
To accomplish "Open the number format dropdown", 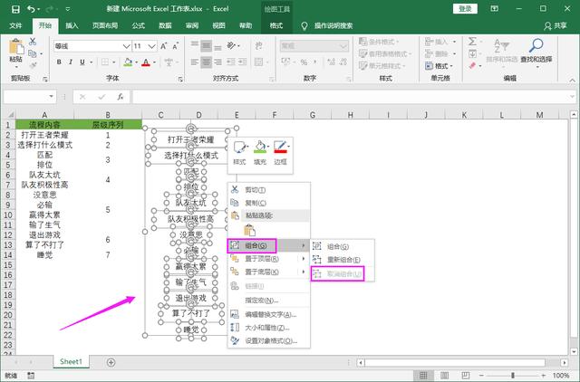I will pyautogui.click(x=343, y=46).
